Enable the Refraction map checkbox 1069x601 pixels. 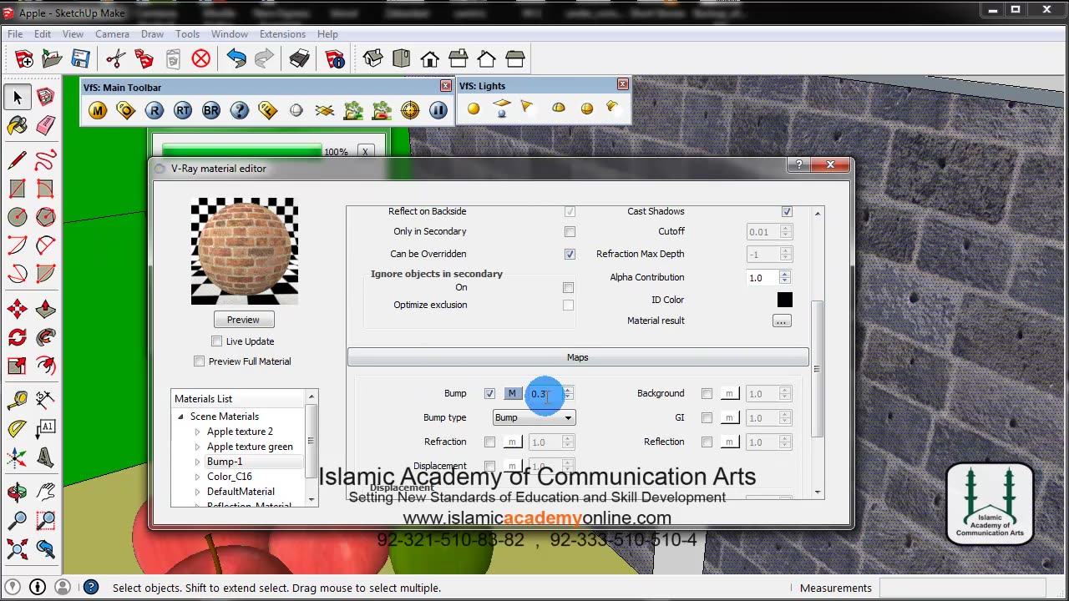pyautogui.click(x=489, y=442)
